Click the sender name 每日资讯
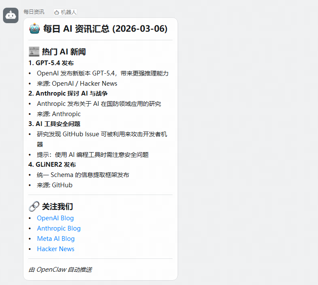The width and height of the screenshot is (318, 285). point(33,12)
